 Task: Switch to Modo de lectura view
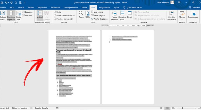(3, 16)
